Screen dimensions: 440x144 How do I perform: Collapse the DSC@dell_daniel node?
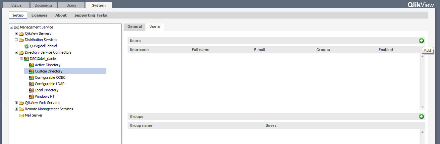(22, 59)
